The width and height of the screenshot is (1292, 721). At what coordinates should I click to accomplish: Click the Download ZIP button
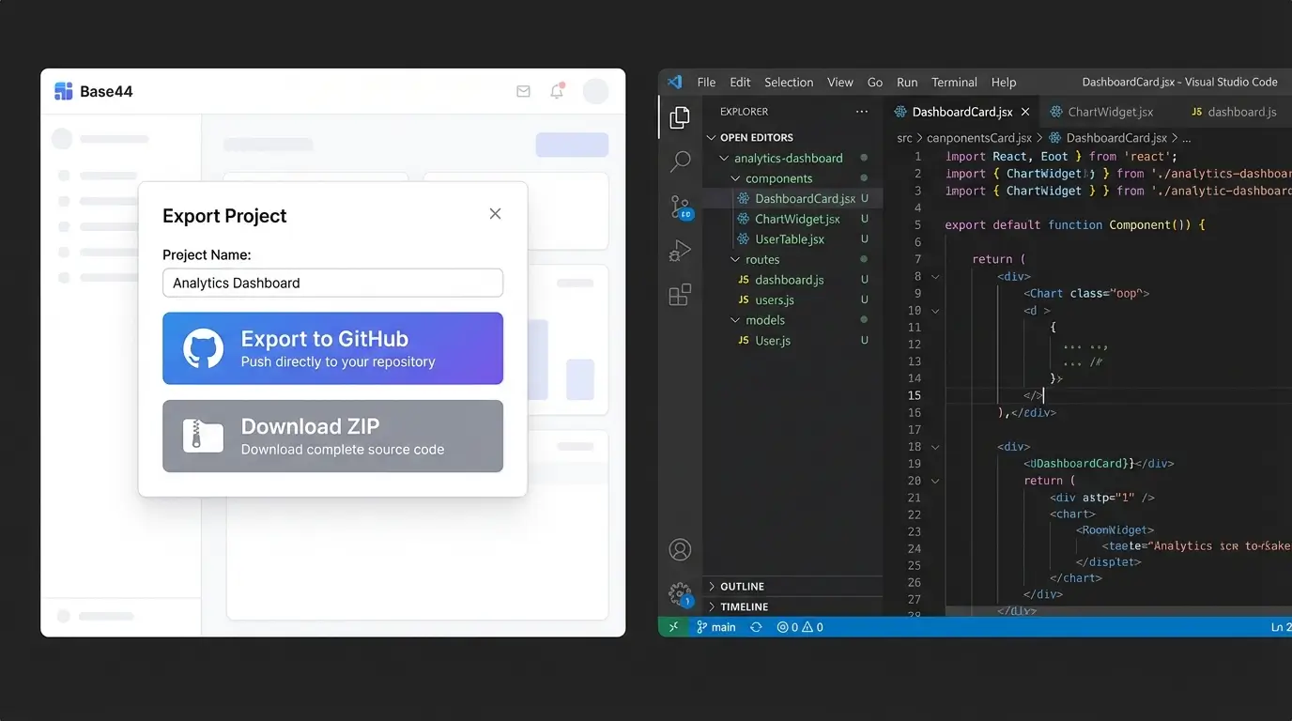click(332, 436)
